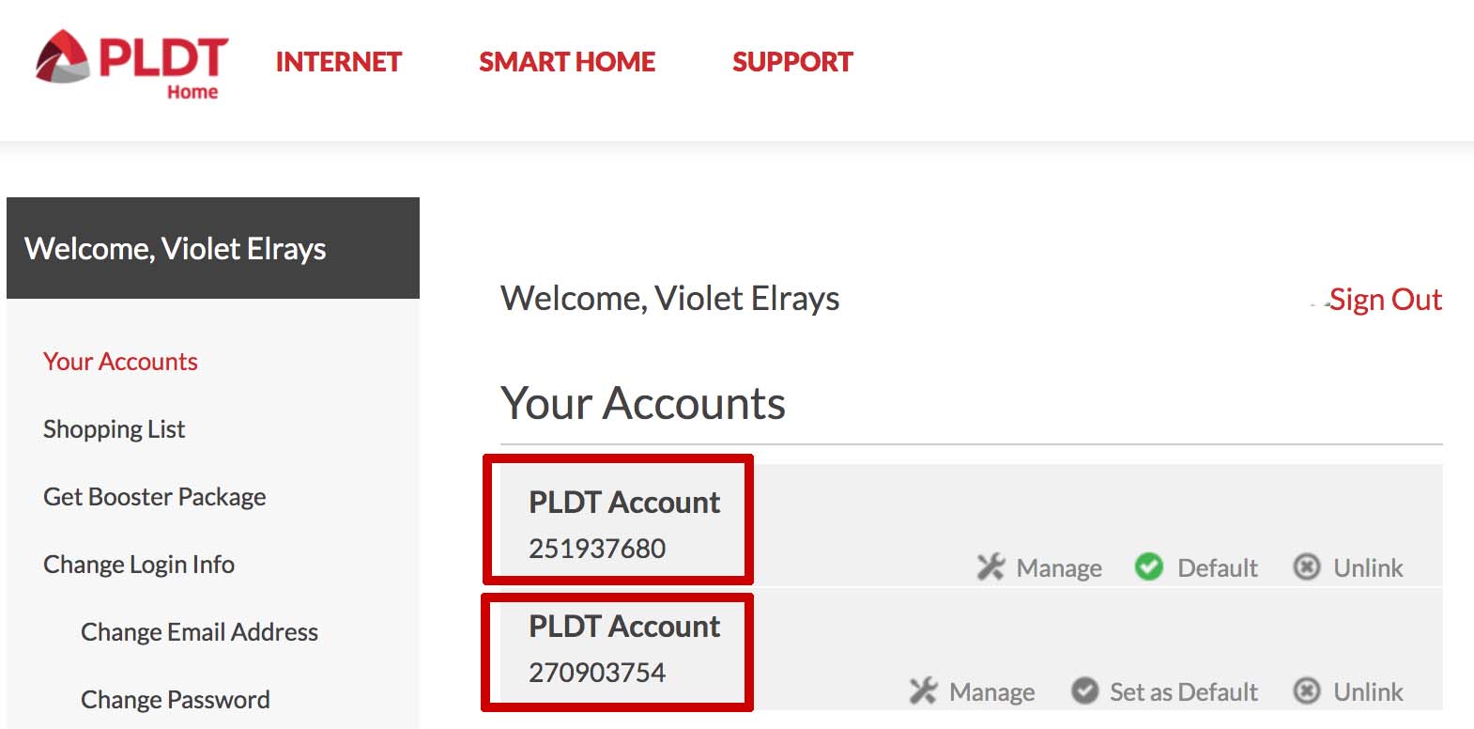Click the PLDT Home logo
This screenshot has width=1474, height=729.
coord(132,64)
